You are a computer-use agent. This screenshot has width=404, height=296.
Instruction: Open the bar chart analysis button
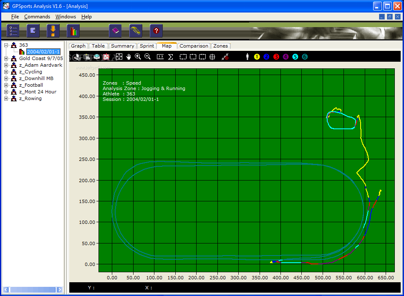[73, 31]
